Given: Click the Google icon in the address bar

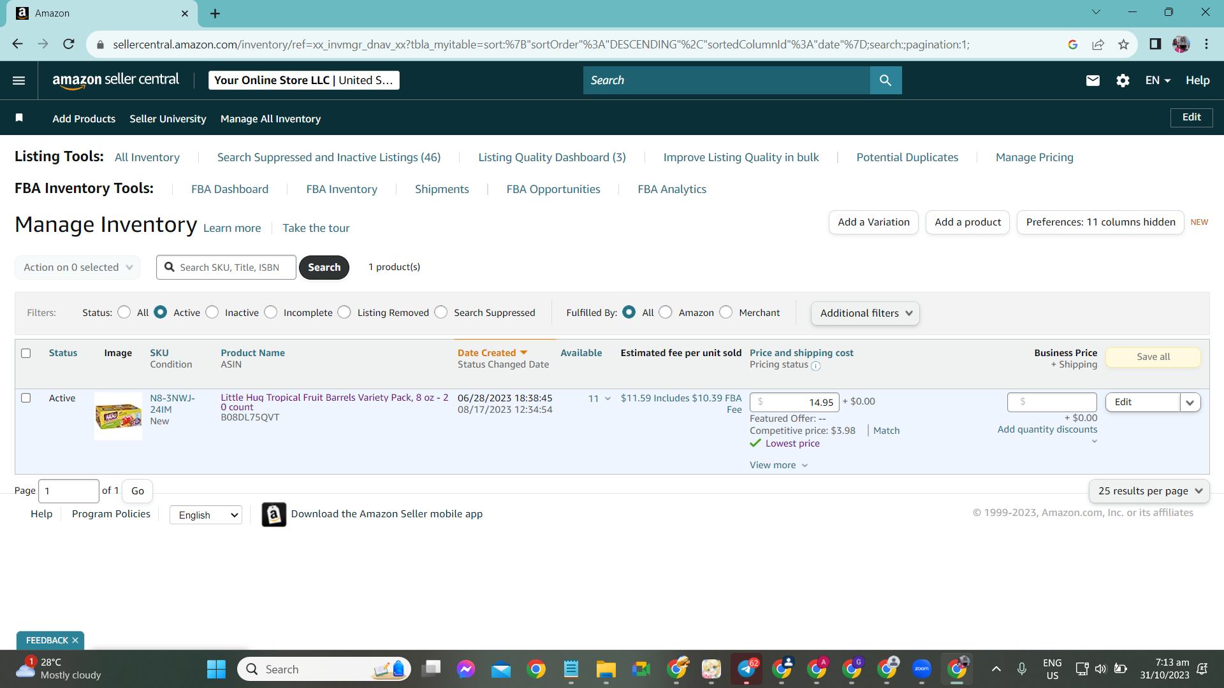Looking at the screenshot, I should 1073,45.
